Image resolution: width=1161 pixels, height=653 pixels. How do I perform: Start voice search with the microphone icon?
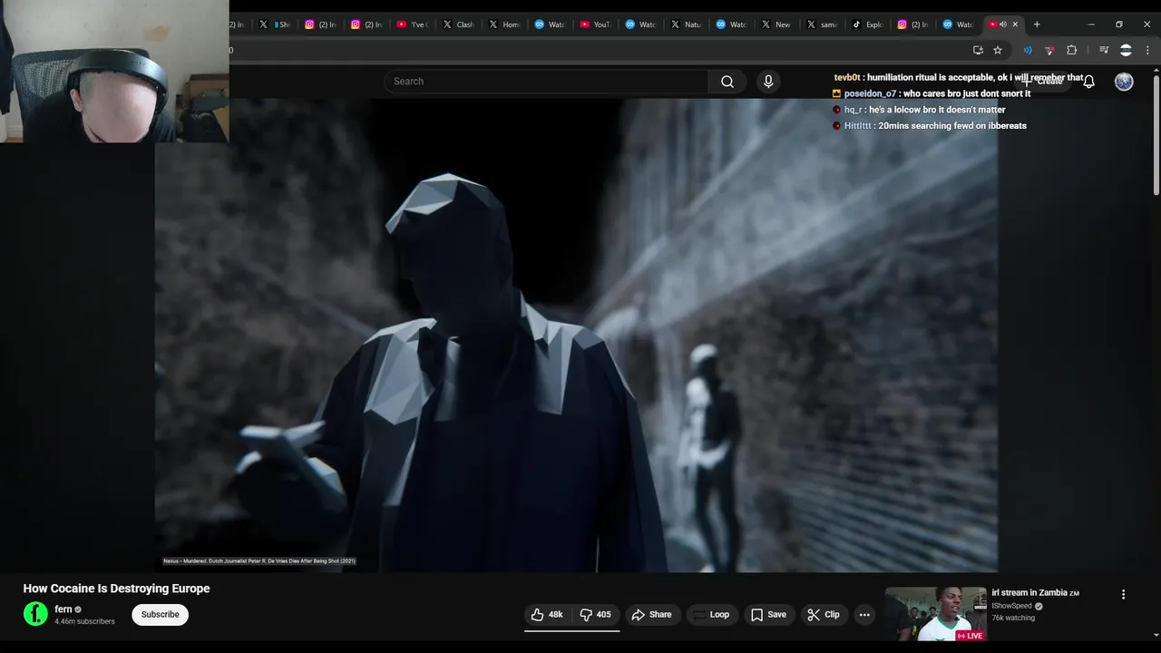[768, 82]
